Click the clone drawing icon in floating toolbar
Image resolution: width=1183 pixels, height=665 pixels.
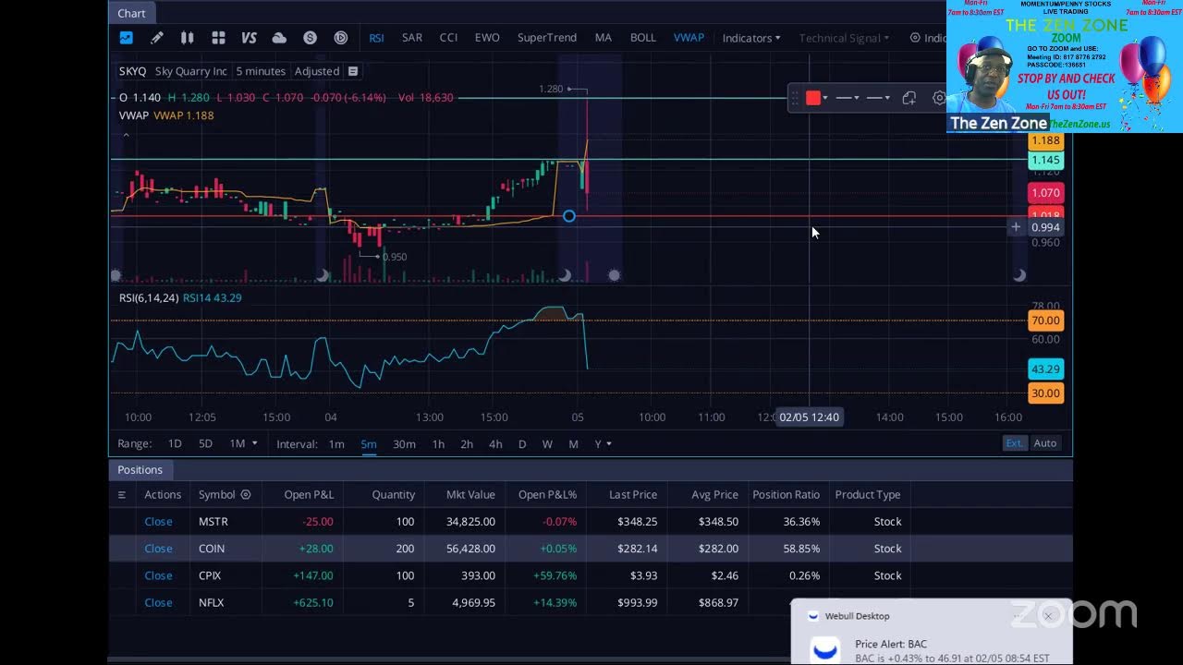[909, 98]
